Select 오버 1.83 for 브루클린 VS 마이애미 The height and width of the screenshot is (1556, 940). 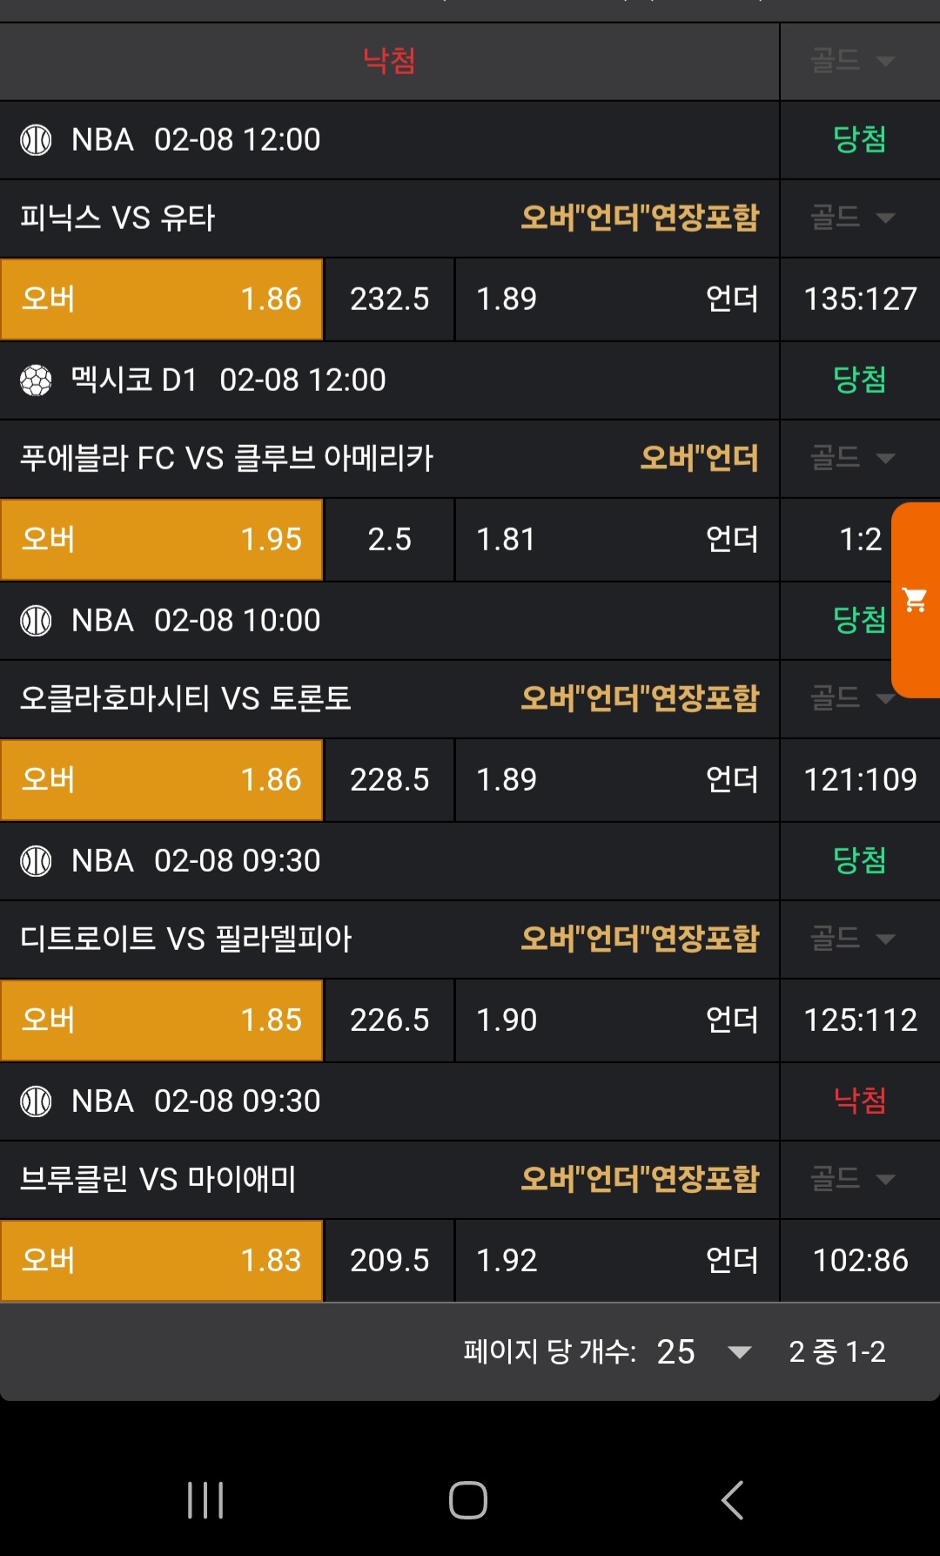[x=162, y=1261]
